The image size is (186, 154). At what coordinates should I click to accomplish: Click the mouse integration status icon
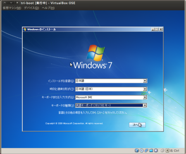point(162,150)
